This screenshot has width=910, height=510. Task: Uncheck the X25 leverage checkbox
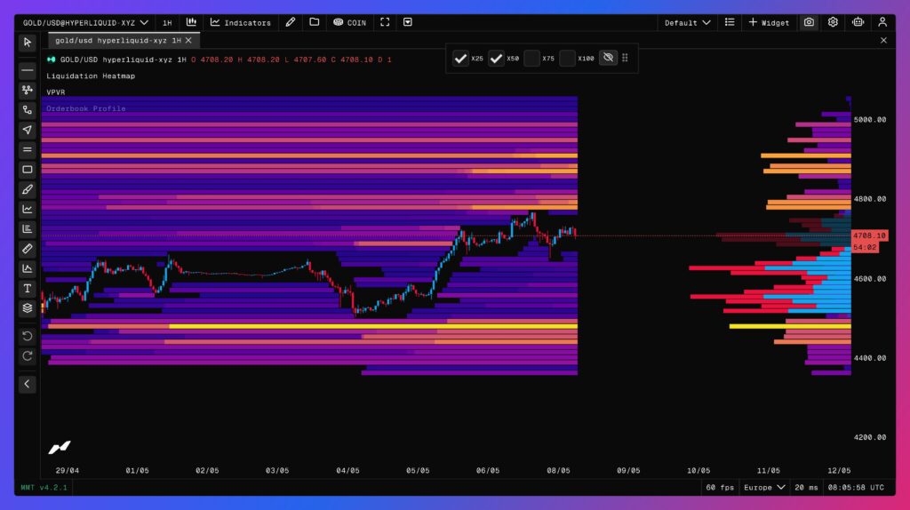[460, 58]
